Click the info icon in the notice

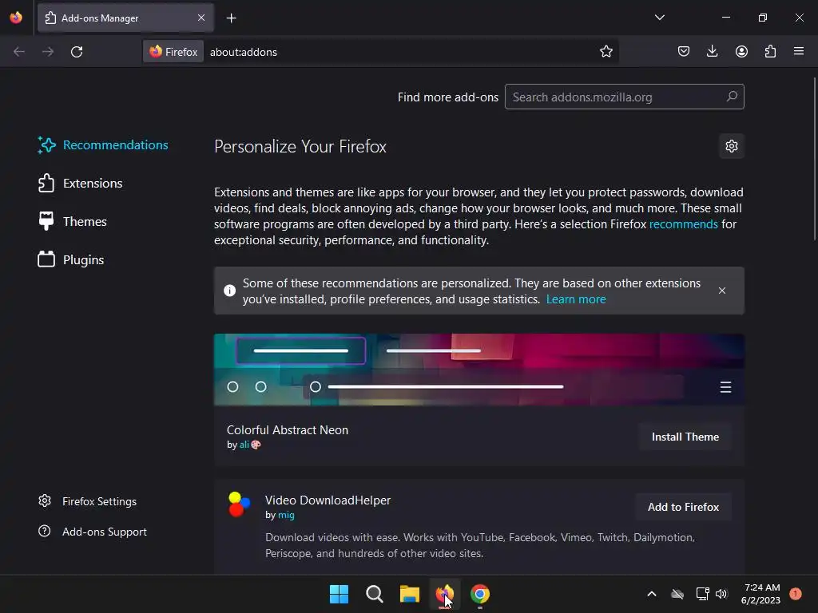(x=229, y=291)
